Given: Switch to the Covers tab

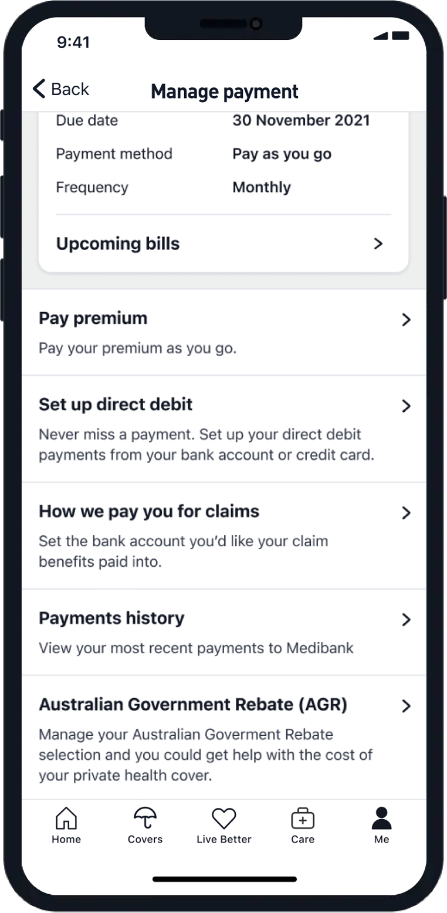Looking at the screenshot, I should pyautogui.click(x=145, y=824).
